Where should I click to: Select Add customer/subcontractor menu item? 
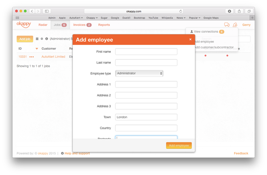click(214, 47)
